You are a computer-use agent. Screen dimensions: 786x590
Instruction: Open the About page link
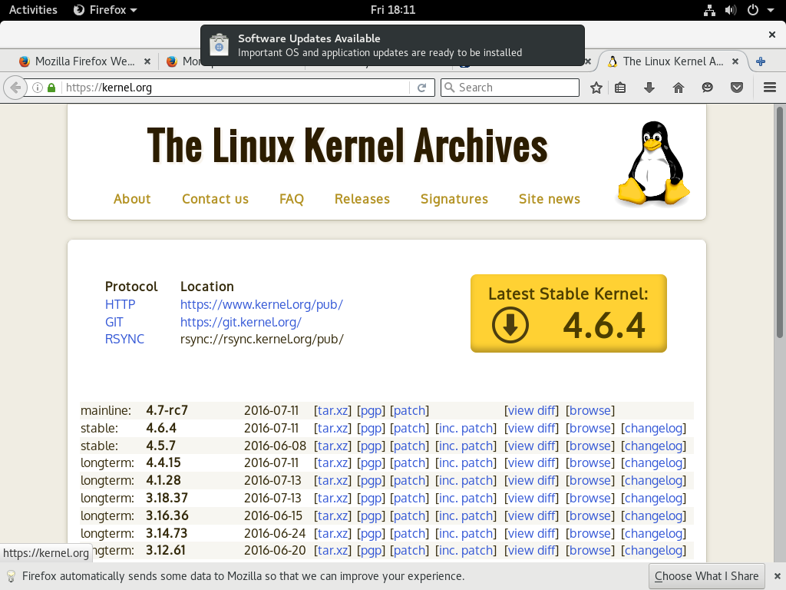point(132,199)
